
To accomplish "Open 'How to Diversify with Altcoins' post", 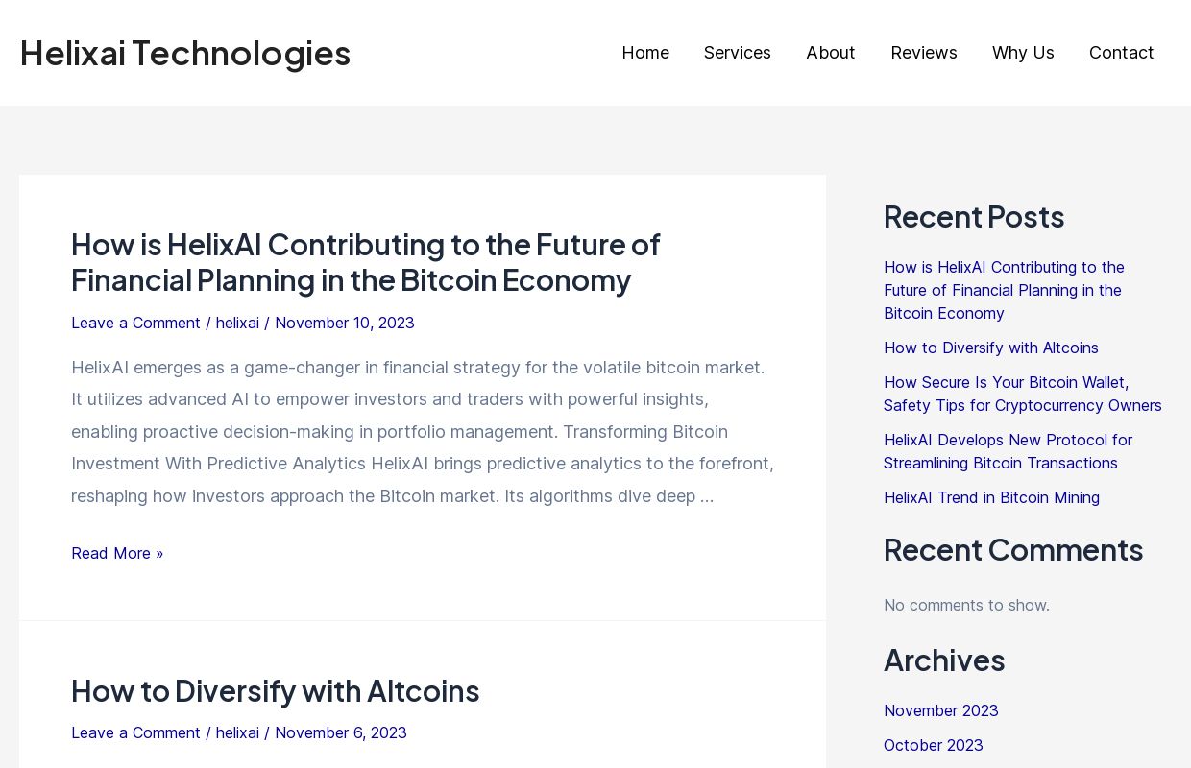I will tap(275, 690).
